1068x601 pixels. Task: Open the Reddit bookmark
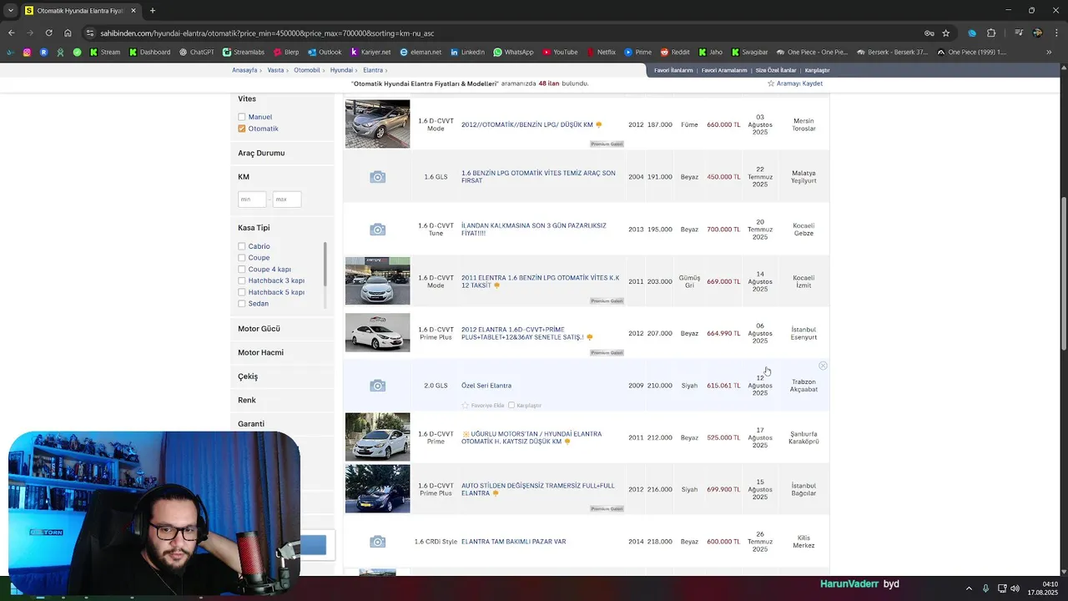point(675,52)
